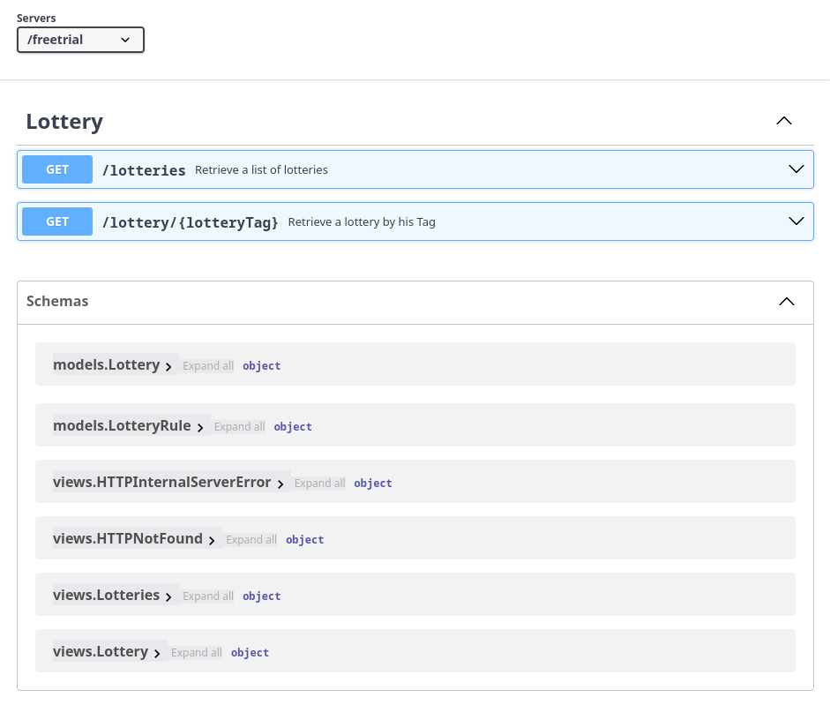Expand the views.HTTPNotFound schema name
The height and width of the screenshot is (705, 830).
[128, 539]
